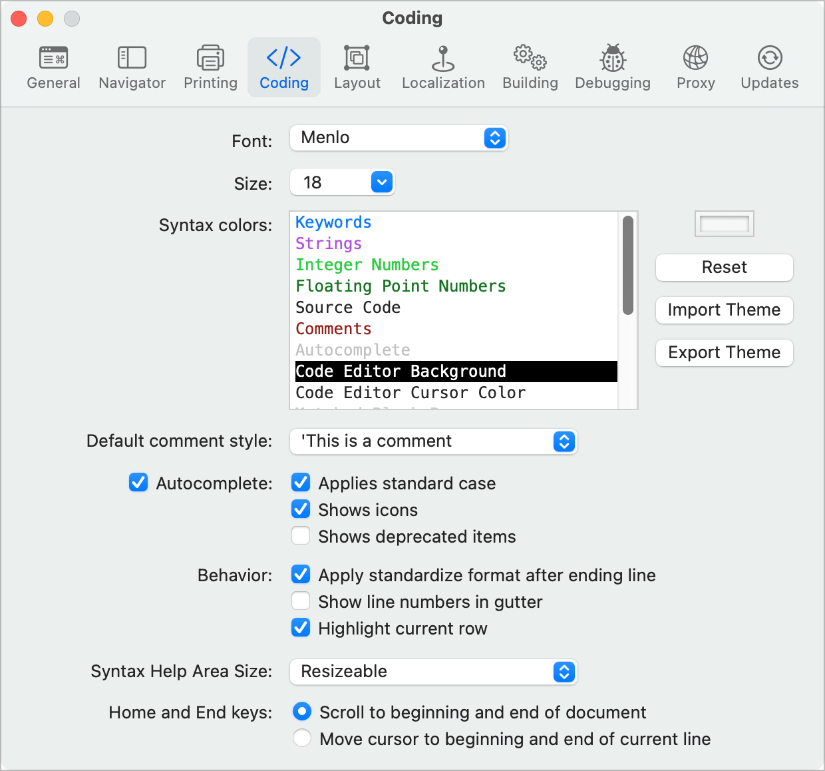Toggle the Autocomplete master checkbox
The width and height of the screenshot is (825, 771).
point(138,482)
